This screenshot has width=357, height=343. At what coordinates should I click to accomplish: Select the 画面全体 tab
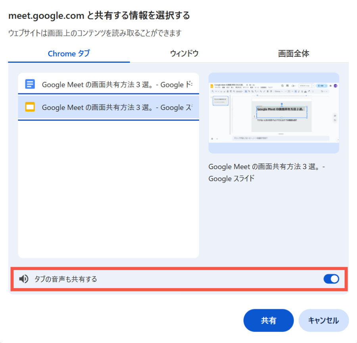(x=294, y=54)
